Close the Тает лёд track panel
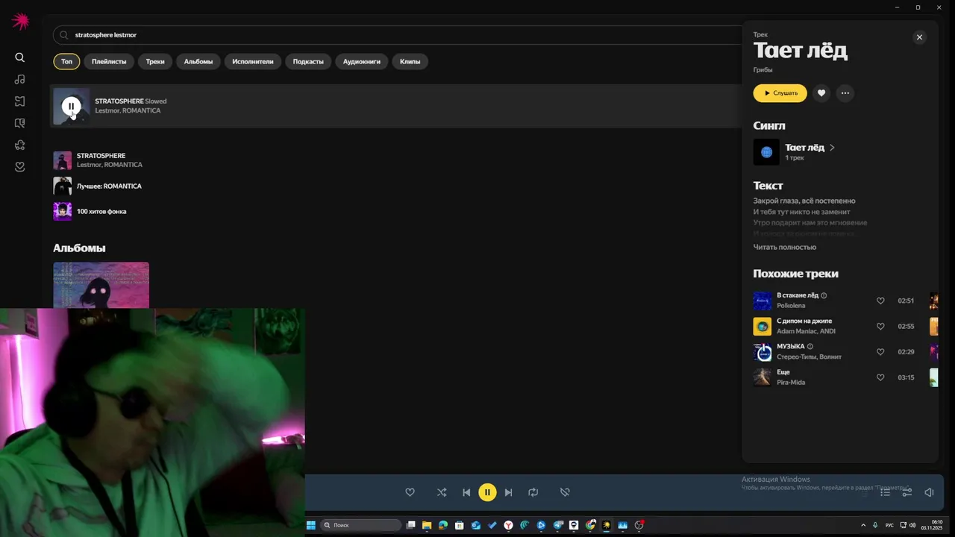This screenshot has height=537, width=955. pyautogui.click(x=919, y=37)
